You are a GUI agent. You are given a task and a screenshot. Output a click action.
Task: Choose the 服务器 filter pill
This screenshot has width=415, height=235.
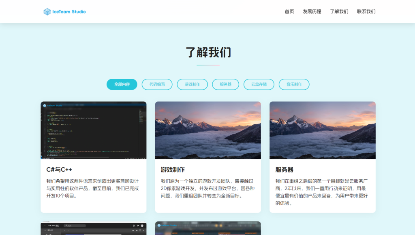pos(226,84)
